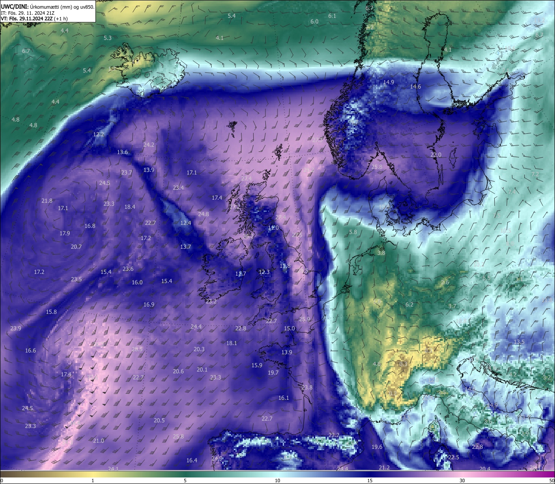
Task: Click the 20.1 map value
Action: tap(202, 370)
